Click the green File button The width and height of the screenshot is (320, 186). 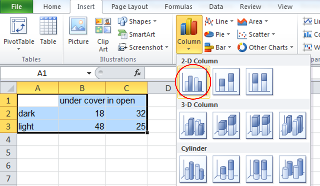coord(17,7)
